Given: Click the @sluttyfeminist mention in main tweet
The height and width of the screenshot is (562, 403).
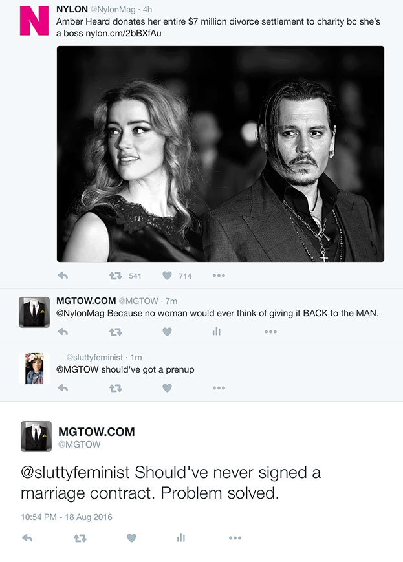Looking at the screenshot, I should [76, 473].
